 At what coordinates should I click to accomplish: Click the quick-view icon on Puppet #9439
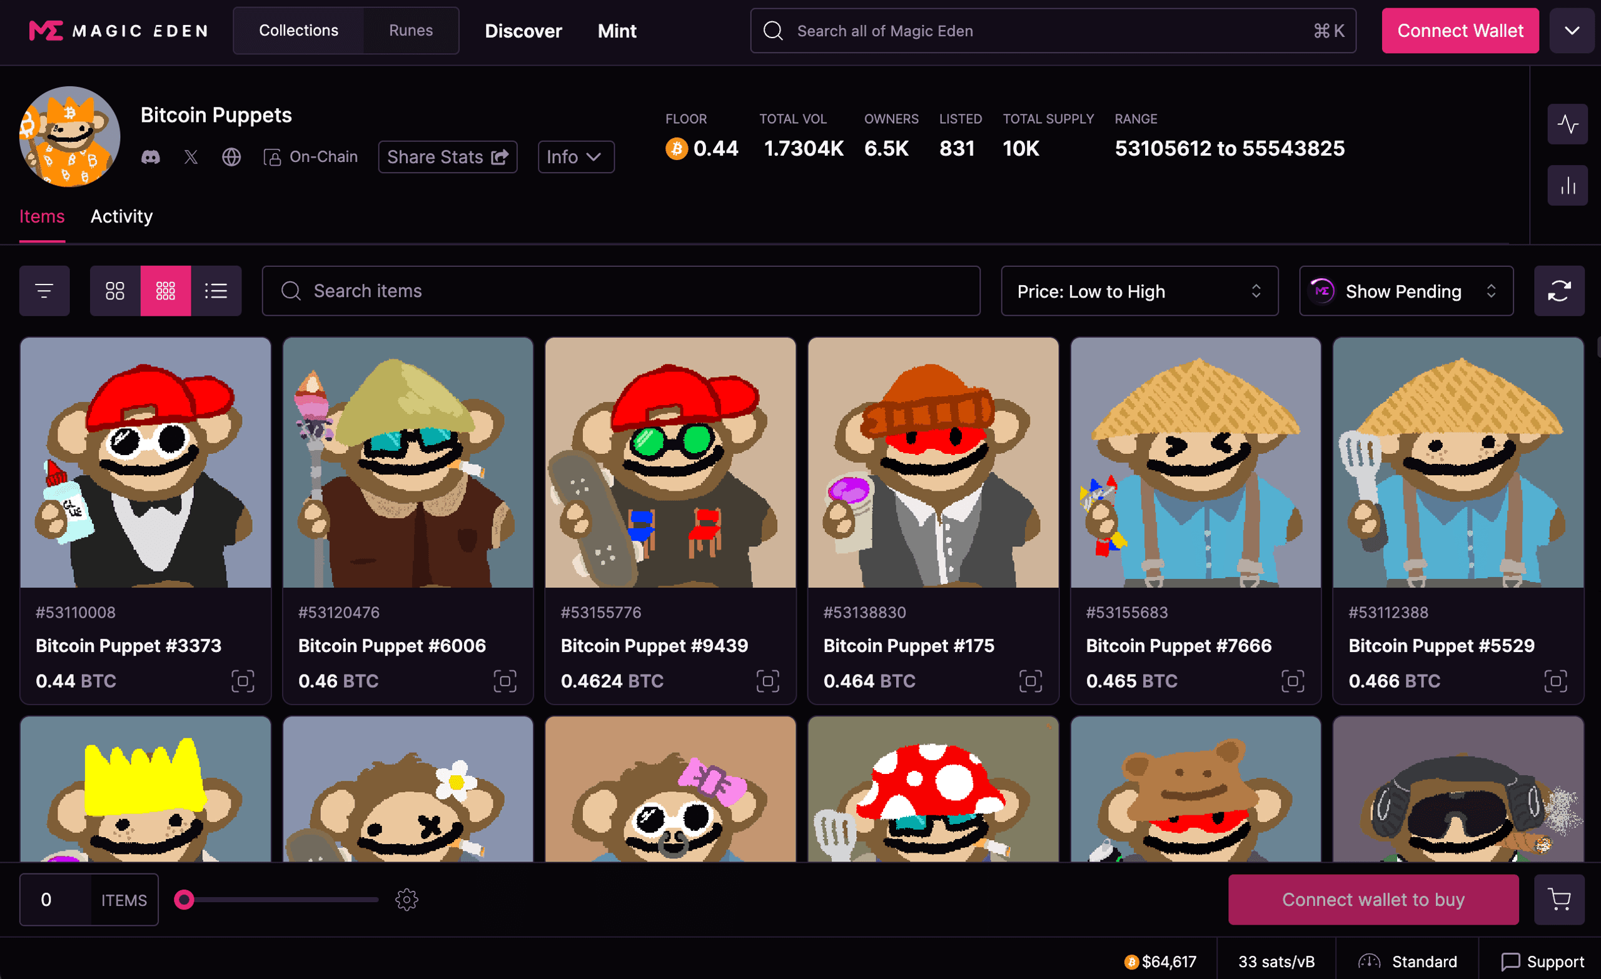click(x=767, y=681)
